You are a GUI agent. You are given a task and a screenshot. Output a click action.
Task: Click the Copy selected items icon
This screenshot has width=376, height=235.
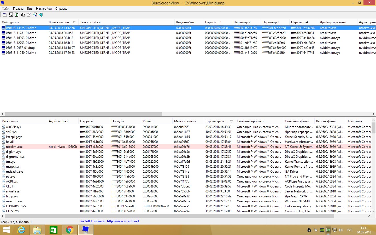tap(23, 15)
